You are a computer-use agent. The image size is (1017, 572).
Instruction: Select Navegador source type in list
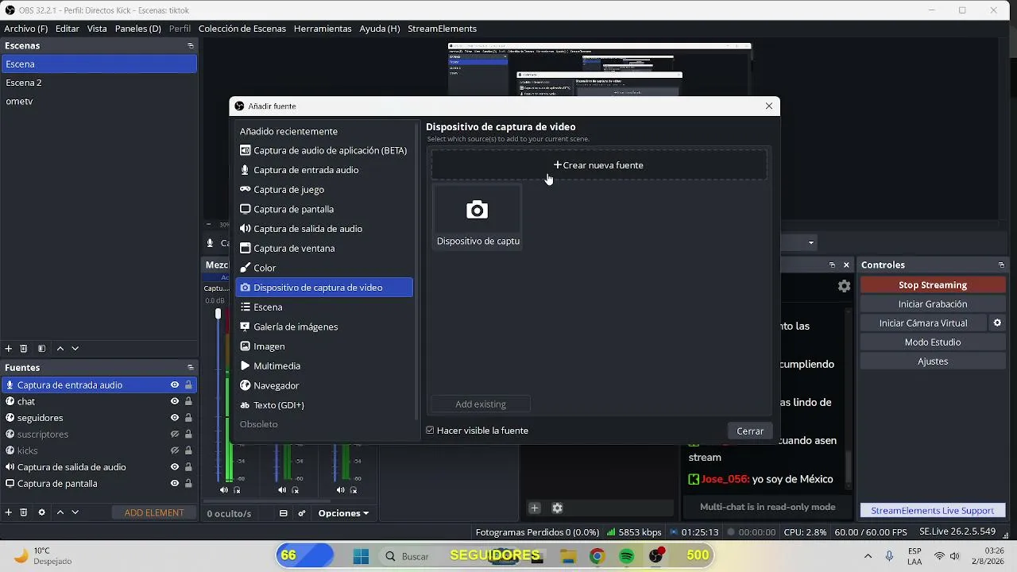pyautogui.click(x=324, y=385)
